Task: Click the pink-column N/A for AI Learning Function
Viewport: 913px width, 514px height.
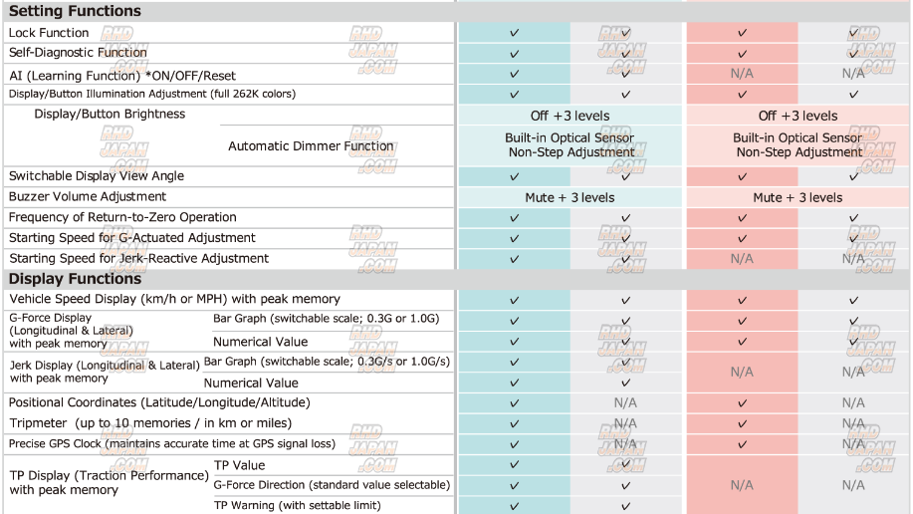Action: 742,74
